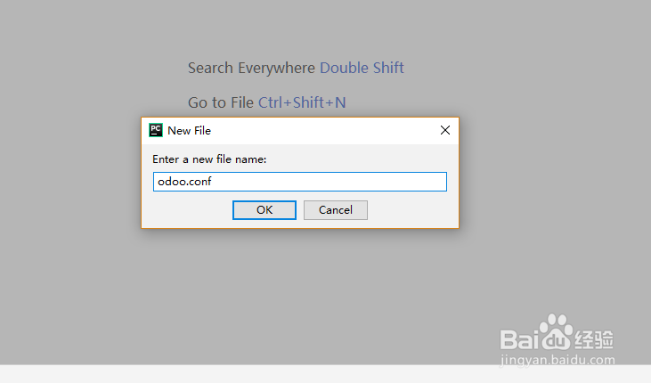Click the light status bar strip at bottom
The width and height of the screenshot is (651, 383).
tap(326, 374)
